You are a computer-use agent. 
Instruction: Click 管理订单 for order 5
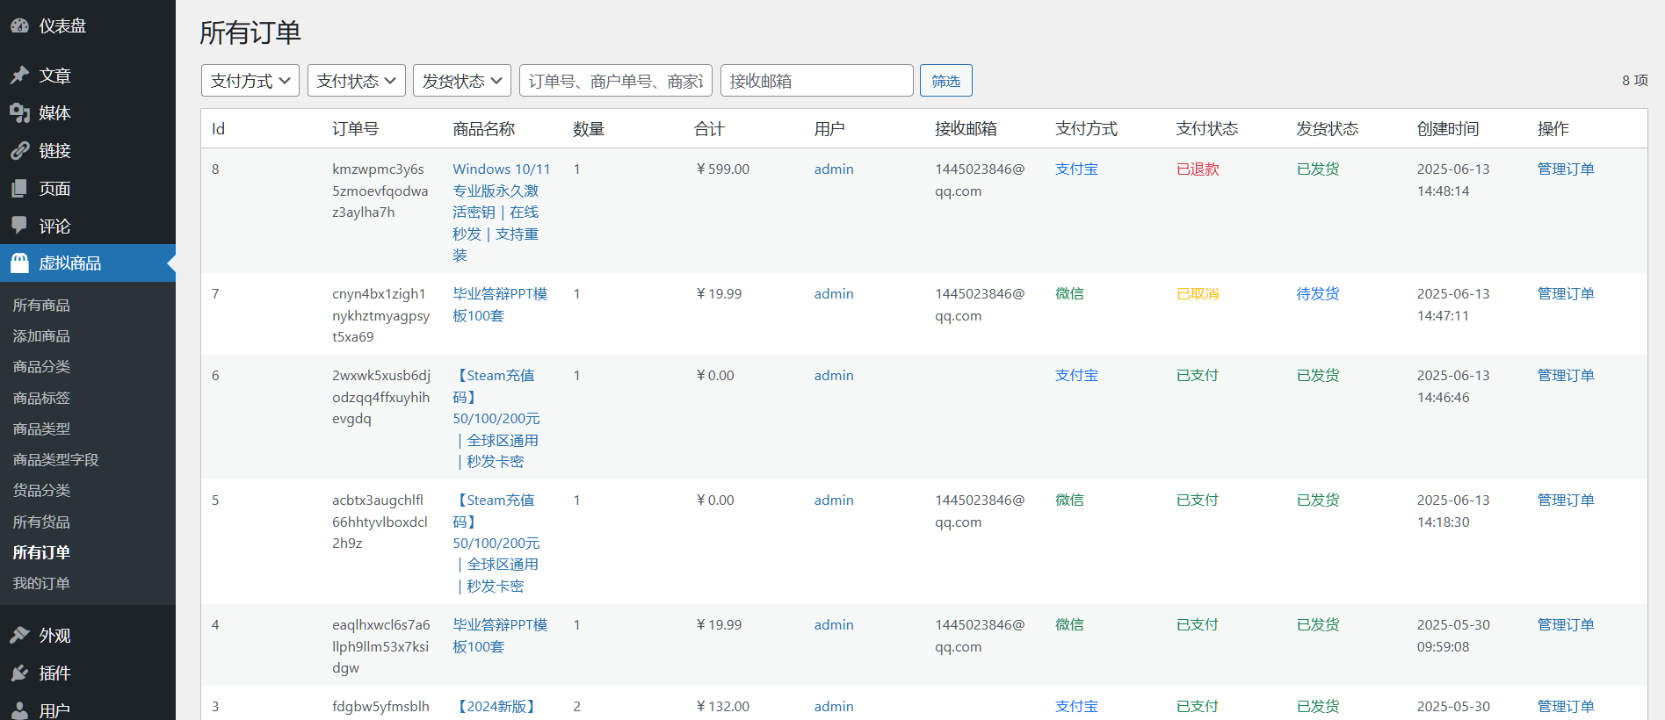pyautogui.click(x=1566, y=500)
